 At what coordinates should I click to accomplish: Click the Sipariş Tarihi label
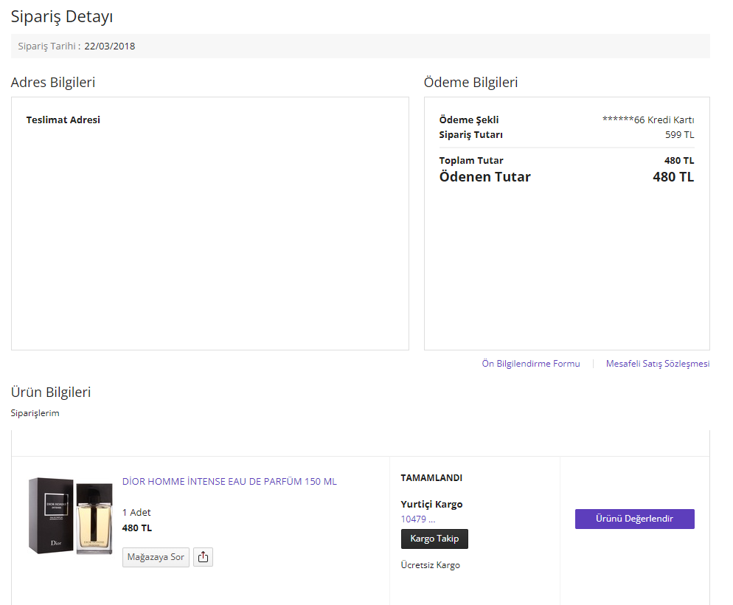click(x=49, y=46)
